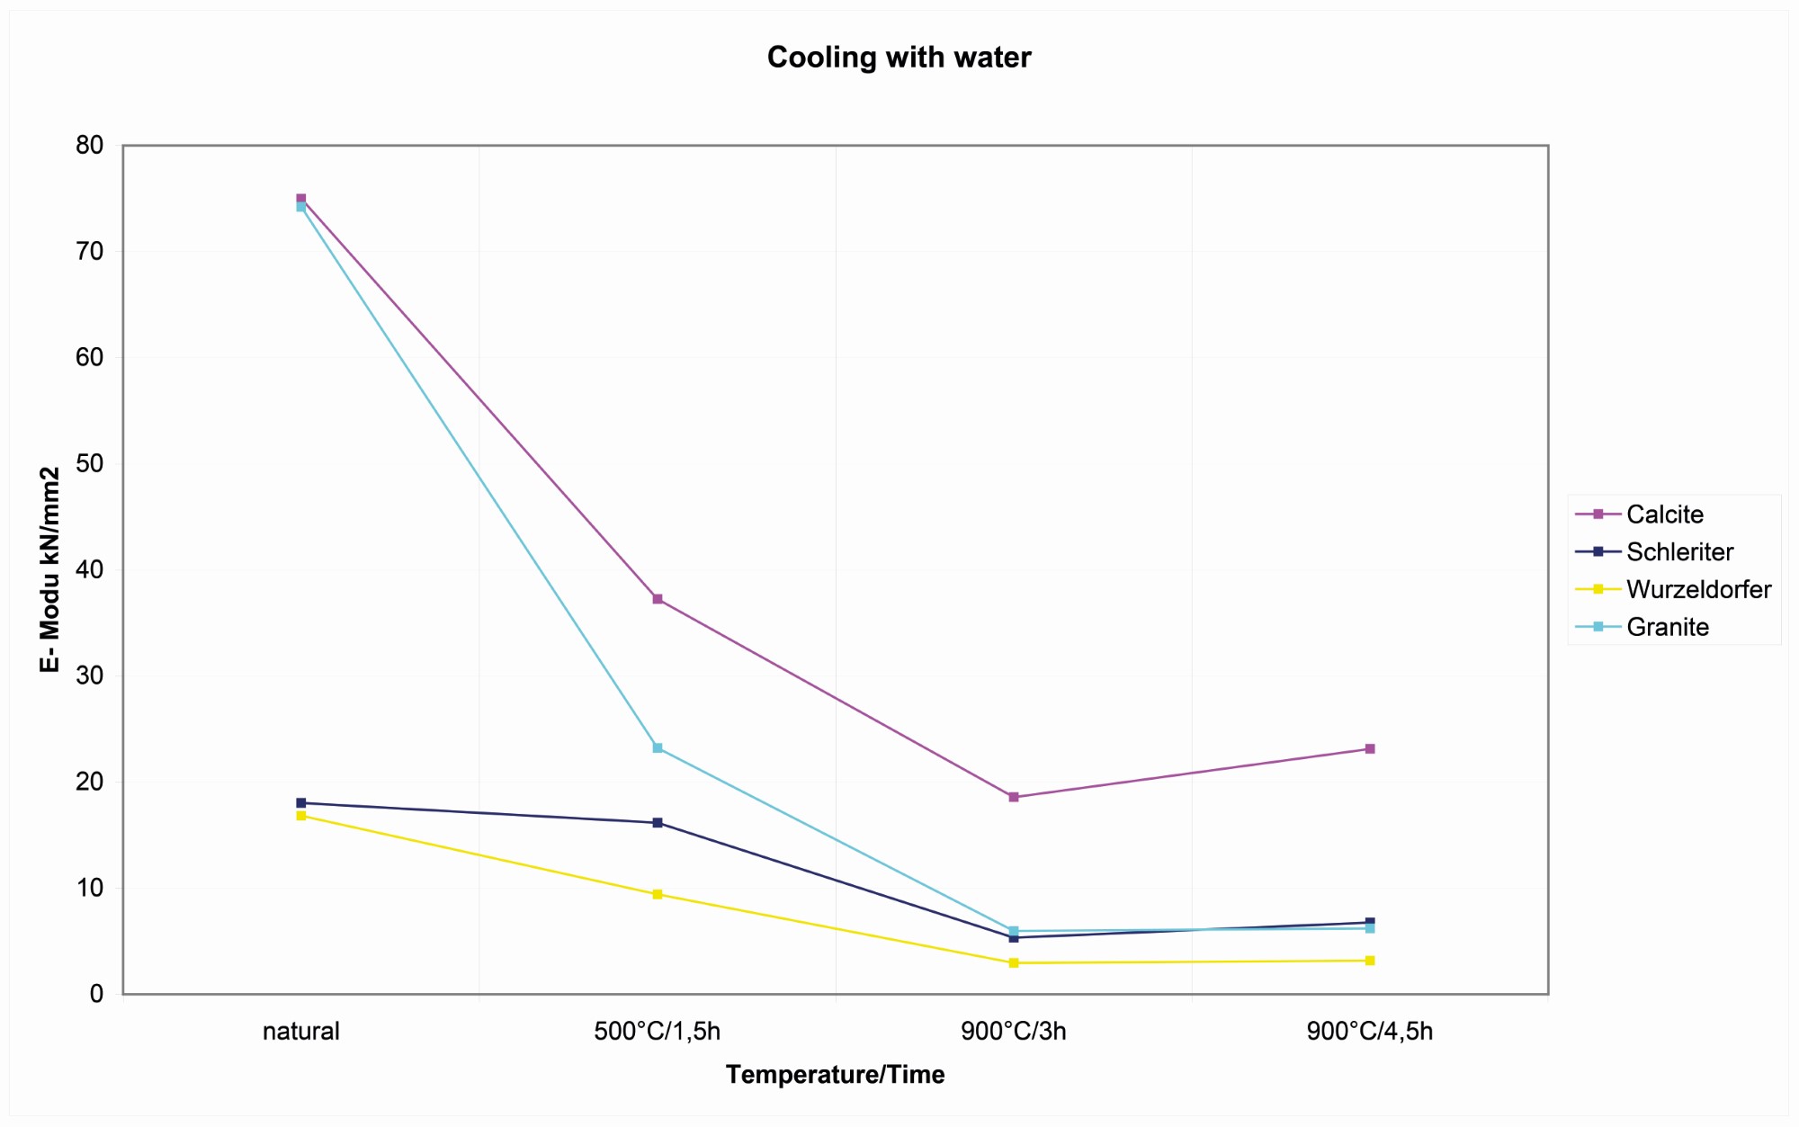Select the Schleriter data point at natural

click(301, 803)
